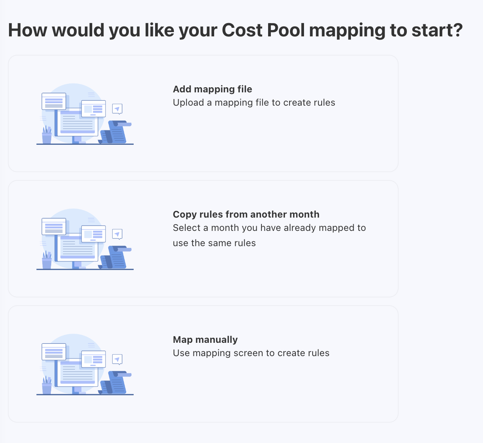Click the pencil cup in Add mapping file illustration
Screen dimensions: 483x443
[47, 136]
